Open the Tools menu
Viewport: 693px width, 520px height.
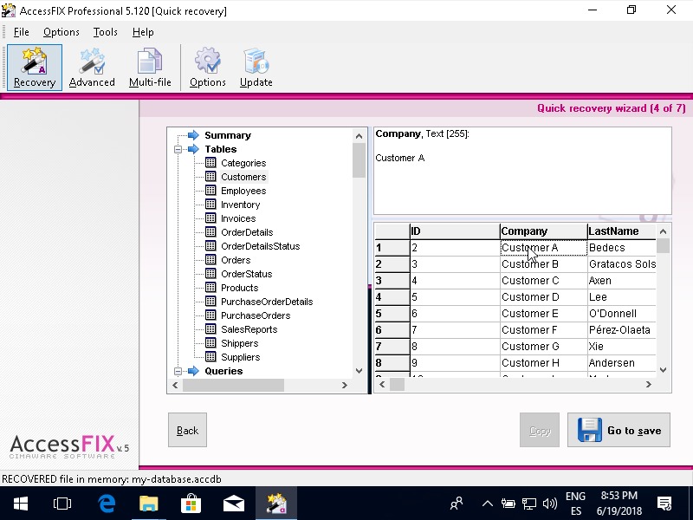point(106,32)
